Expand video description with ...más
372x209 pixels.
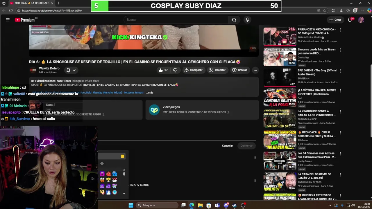[149, 93]
